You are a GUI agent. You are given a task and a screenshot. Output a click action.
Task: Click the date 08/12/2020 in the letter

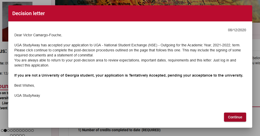[237, 30]
